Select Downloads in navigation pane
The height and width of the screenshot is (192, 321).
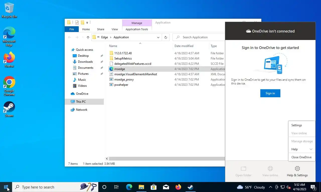pyautogui.click(x=85, y=62)
